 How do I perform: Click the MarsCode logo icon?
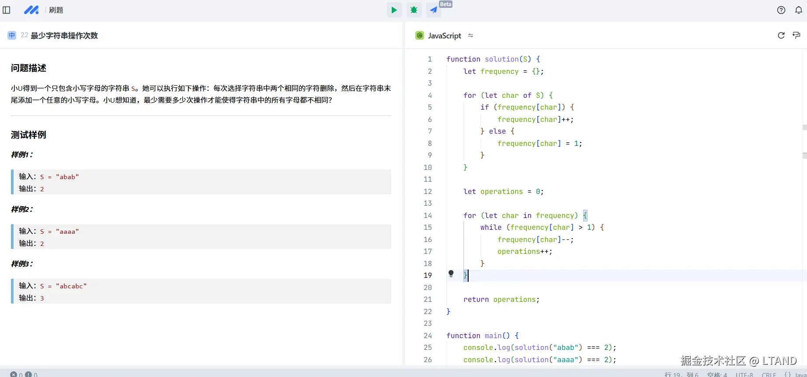(x=31, y=10)
